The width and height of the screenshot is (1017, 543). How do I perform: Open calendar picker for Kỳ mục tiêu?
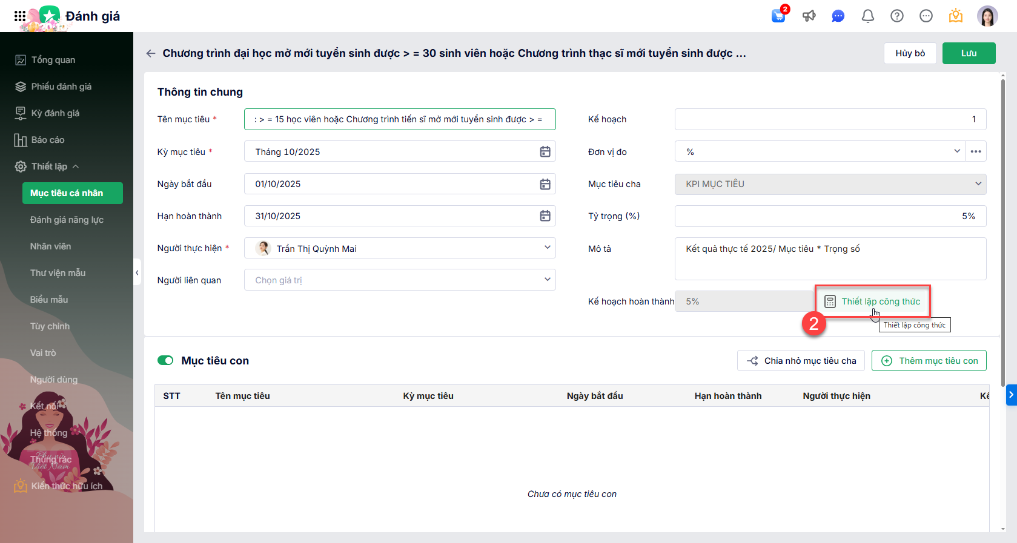(x=545, y=152)
